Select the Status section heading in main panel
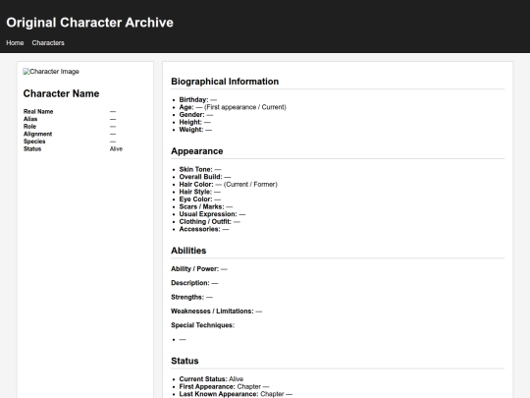 tap(185, 361)
